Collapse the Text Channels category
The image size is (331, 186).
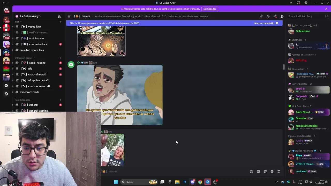click(x=24, y=100)
